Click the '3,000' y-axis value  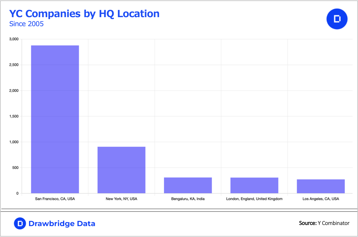click(x=14, y=39)
